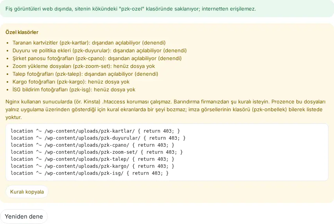334x224 pixels.
Task: Click the pzk-isg location rule line
Action: pyautogui.click(x=90, y=173)
